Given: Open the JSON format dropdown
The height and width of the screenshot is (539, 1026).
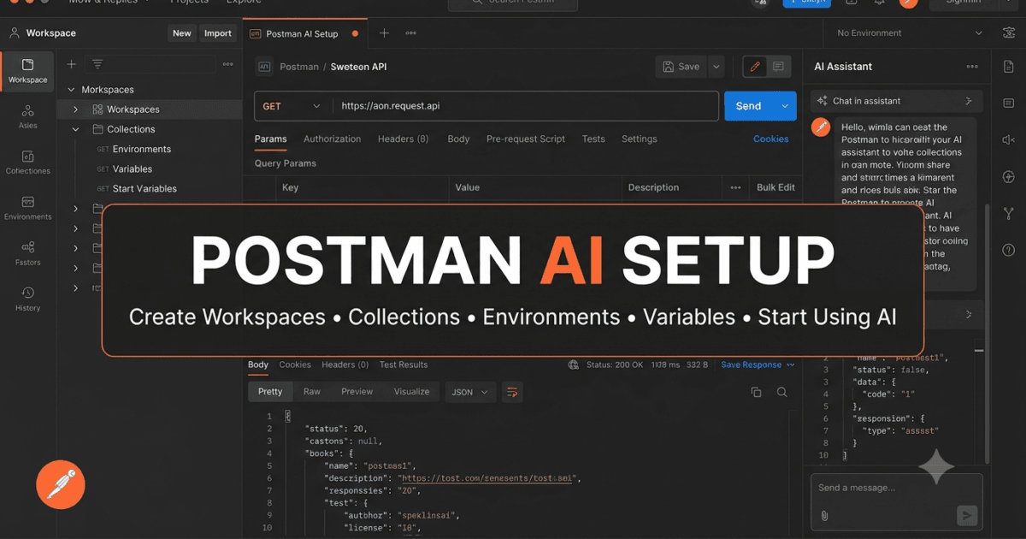Looking at the screenshot, I should pos(469,392).
